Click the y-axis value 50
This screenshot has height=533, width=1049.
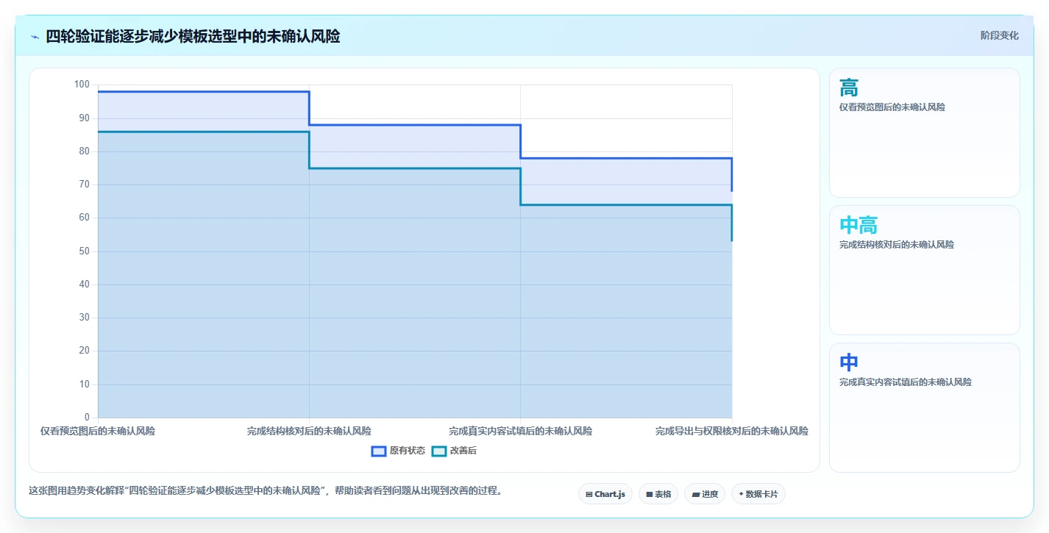tap(84, 251)
